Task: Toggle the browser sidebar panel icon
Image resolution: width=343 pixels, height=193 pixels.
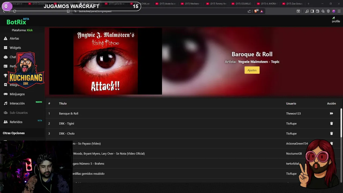Action: pos(312,11)
